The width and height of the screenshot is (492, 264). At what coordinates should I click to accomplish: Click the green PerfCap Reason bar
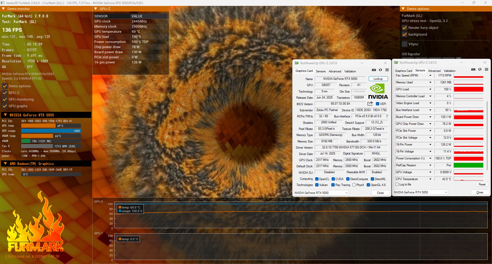(x=468, y=165)
